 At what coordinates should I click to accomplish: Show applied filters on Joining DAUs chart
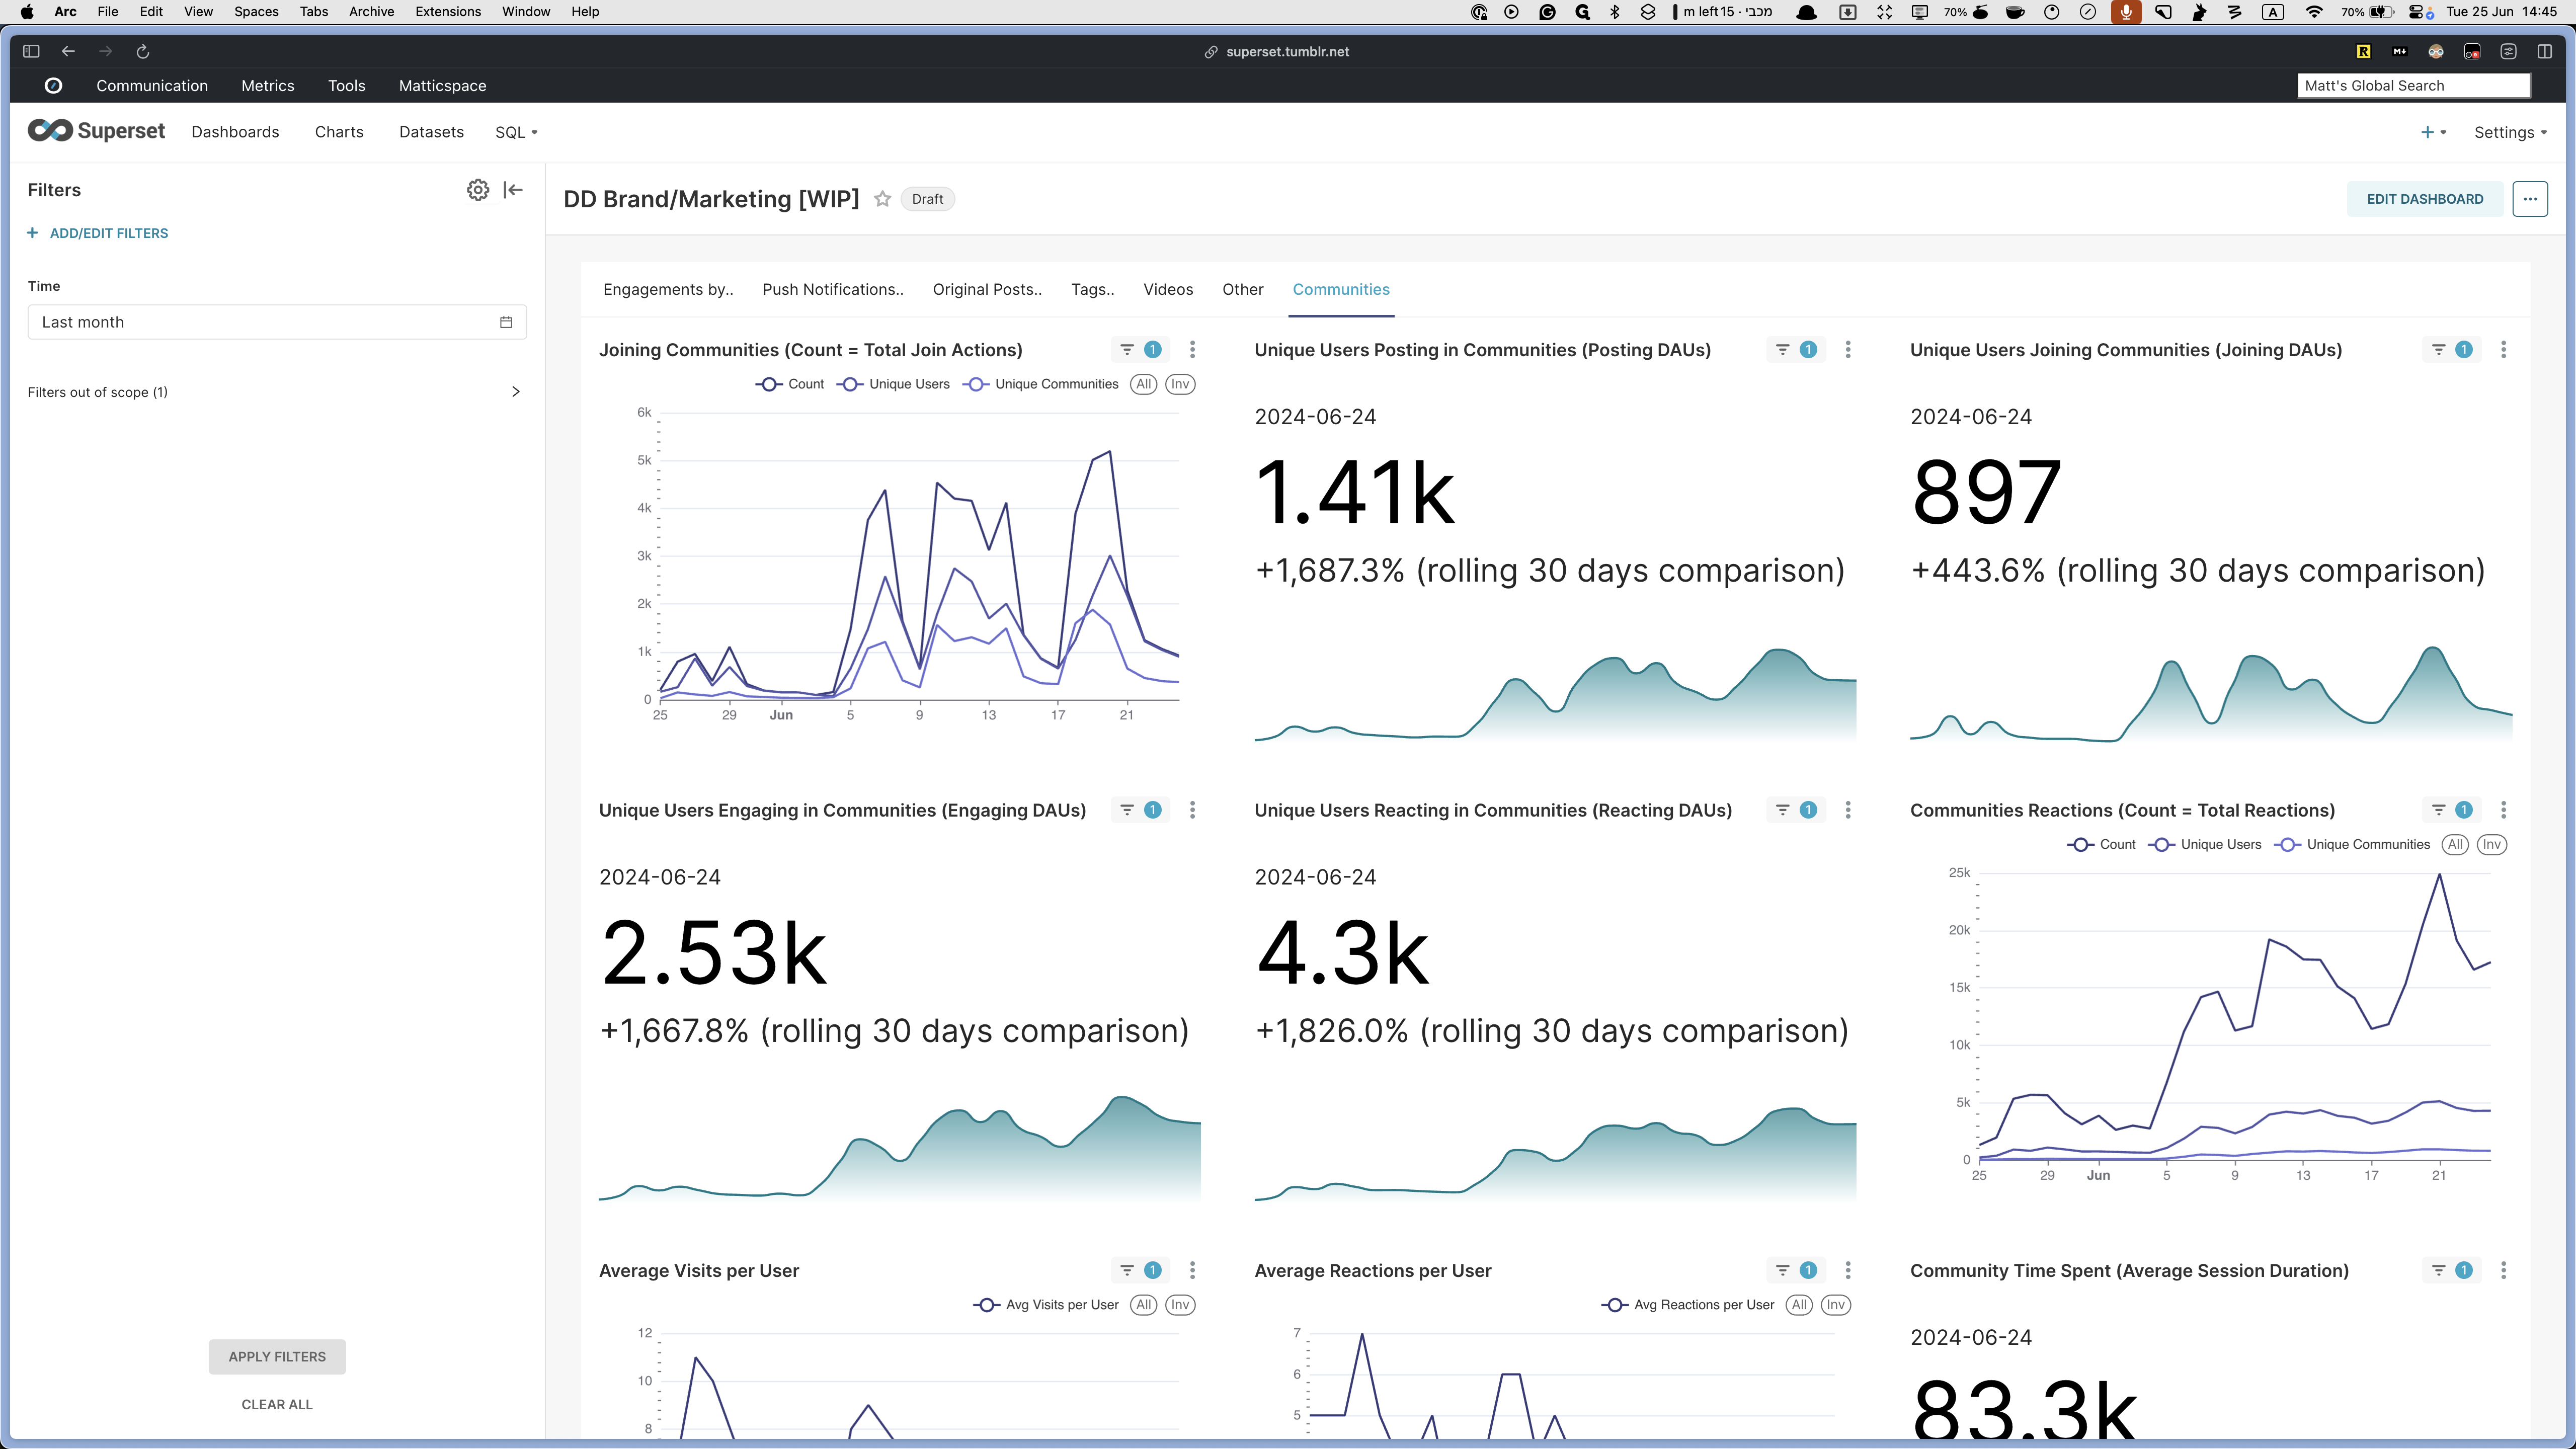[x=2451, y=350]
